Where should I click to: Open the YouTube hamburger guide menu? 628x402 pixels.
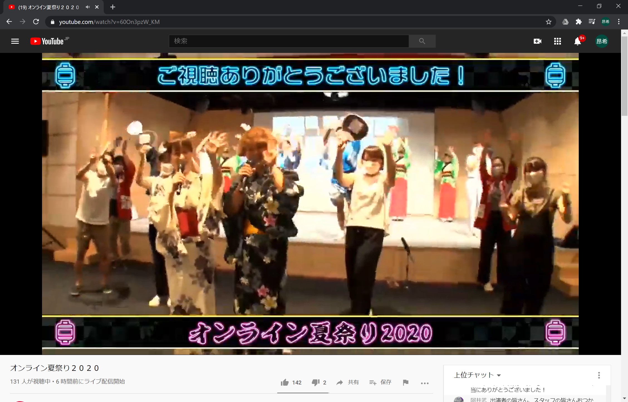(x=15, y=41)
